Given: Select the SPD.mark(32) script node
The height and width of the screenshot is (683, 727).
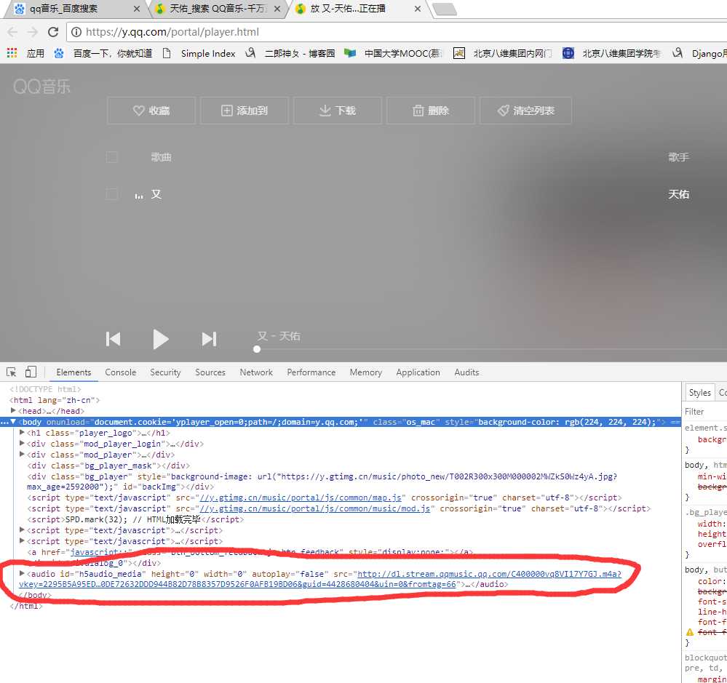Looking at the screenshot, I should click(135, 519).
